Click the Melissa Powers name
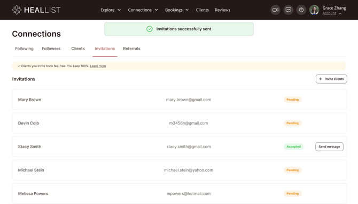The width and height of the screenshot is (358, 204). click(x=33, y=193)
